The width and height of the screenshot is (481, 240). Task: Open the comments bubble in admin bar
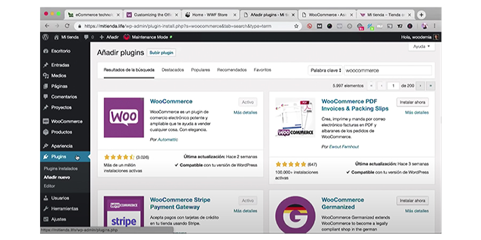89,37
